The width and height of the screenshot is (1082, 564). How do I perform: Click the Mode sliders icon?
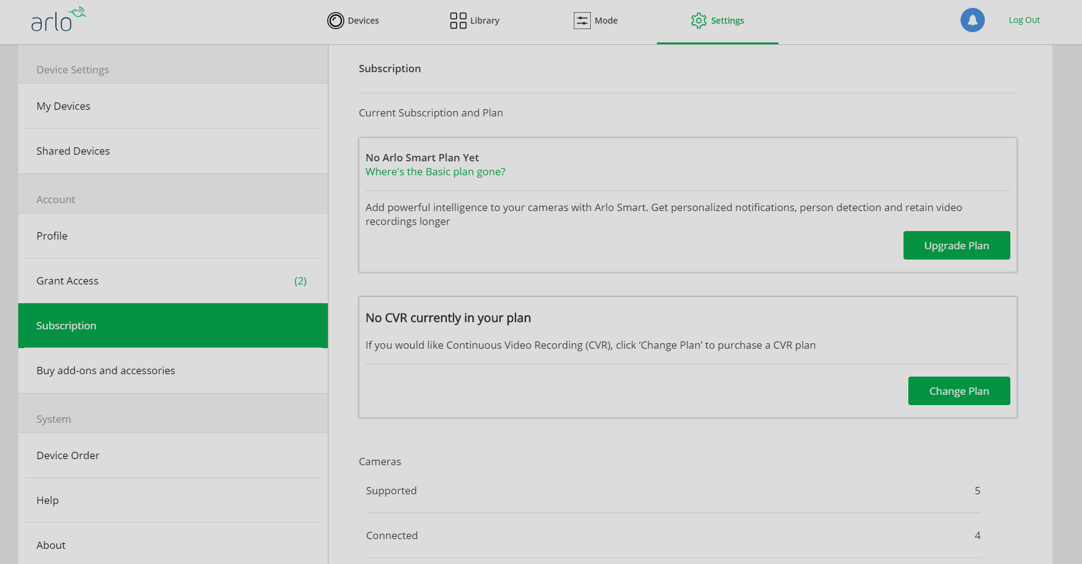pos(582,21)
